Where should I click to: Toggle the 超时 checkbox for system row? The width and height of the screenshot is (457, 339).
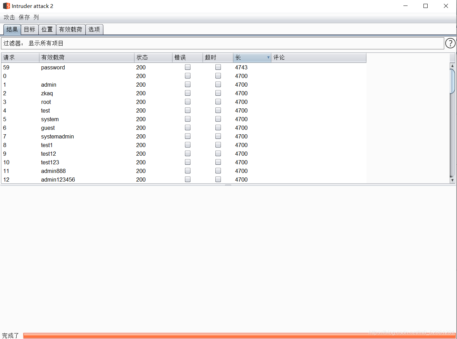point(218,119)
